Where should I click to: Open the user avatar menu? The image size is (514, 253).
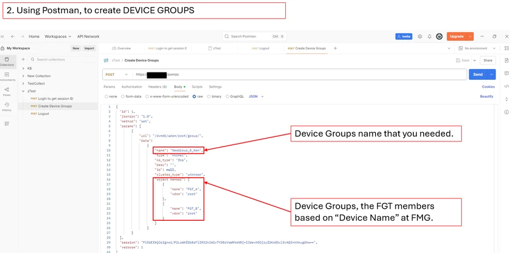(439, 36)
